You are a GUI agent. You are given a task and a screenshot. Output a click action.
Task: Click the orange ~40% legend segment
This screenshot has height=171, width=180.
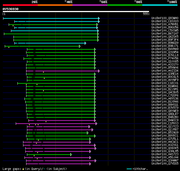coord(55,5)
